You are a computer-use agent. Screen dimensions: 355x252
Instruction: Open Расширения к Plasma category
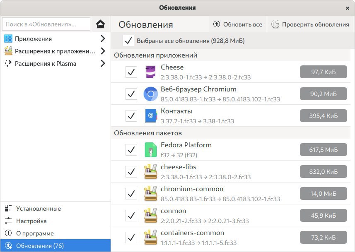(56, 64)
